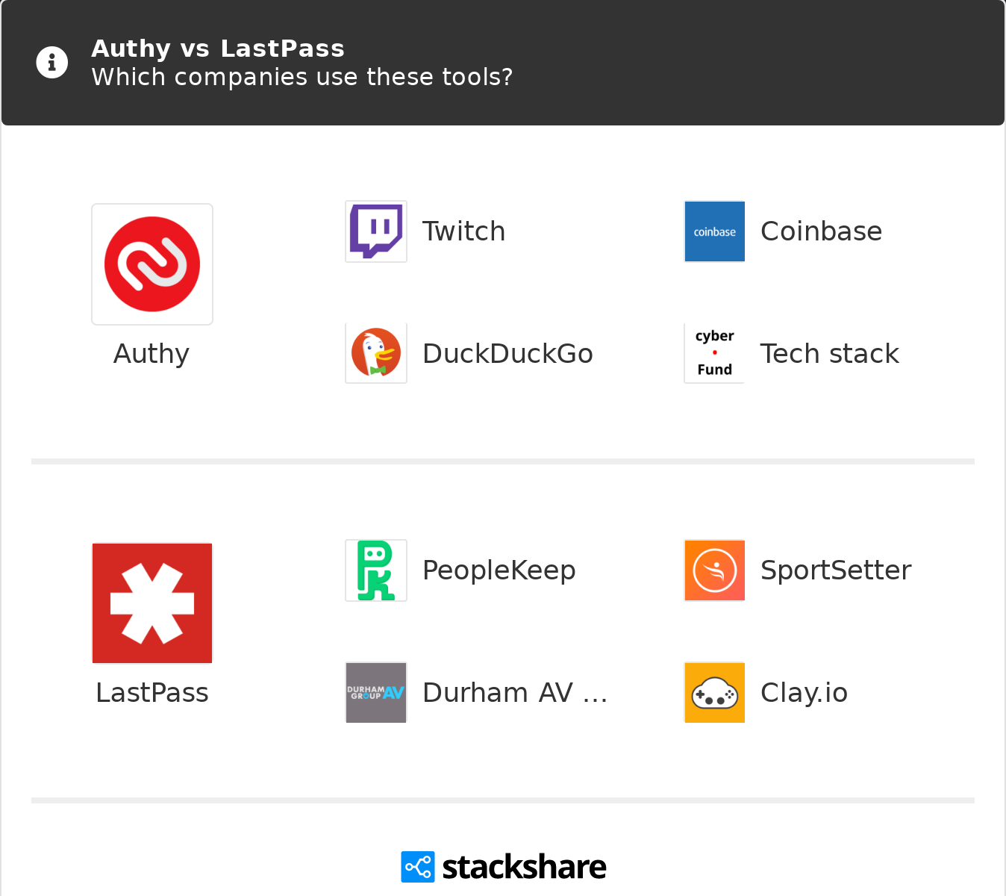Open the Twitch company name link
Screen dimensions: 1006x896
click(x=463, y=231)
